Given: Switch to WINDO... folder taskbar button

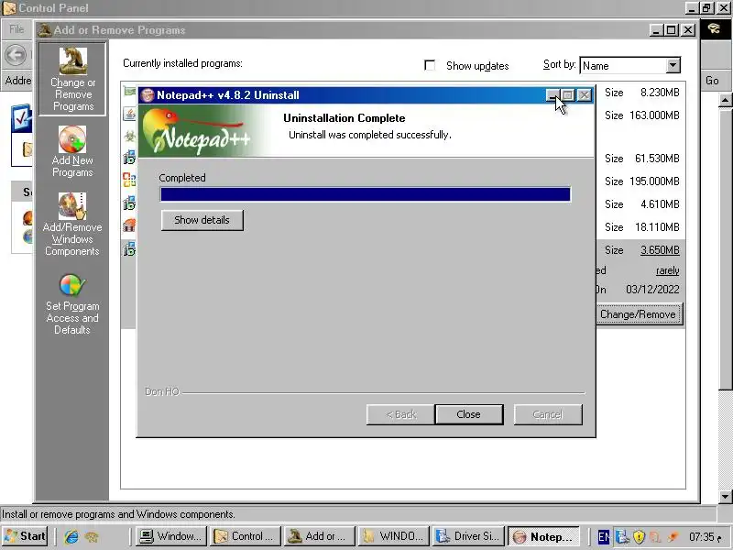Looking at the screenshot, I should pos(394,536).
